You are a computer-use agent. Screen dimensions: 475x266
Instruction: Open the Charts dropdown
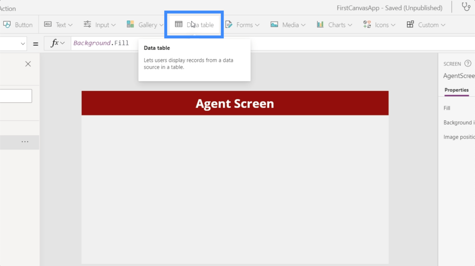coord(334,25)
